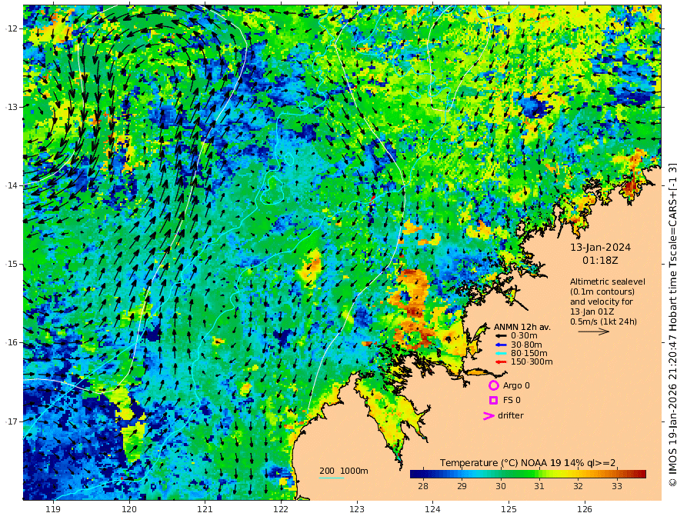Viewport: 677px width, 523px height.
Task: Click the '200 1000m' bathymetry label
Action: (344, 471)
